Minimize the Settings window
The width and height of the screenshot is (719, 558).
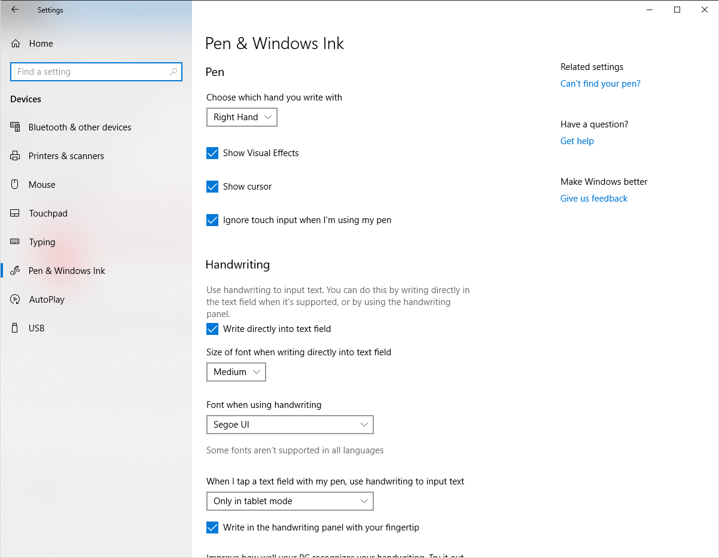650,10
